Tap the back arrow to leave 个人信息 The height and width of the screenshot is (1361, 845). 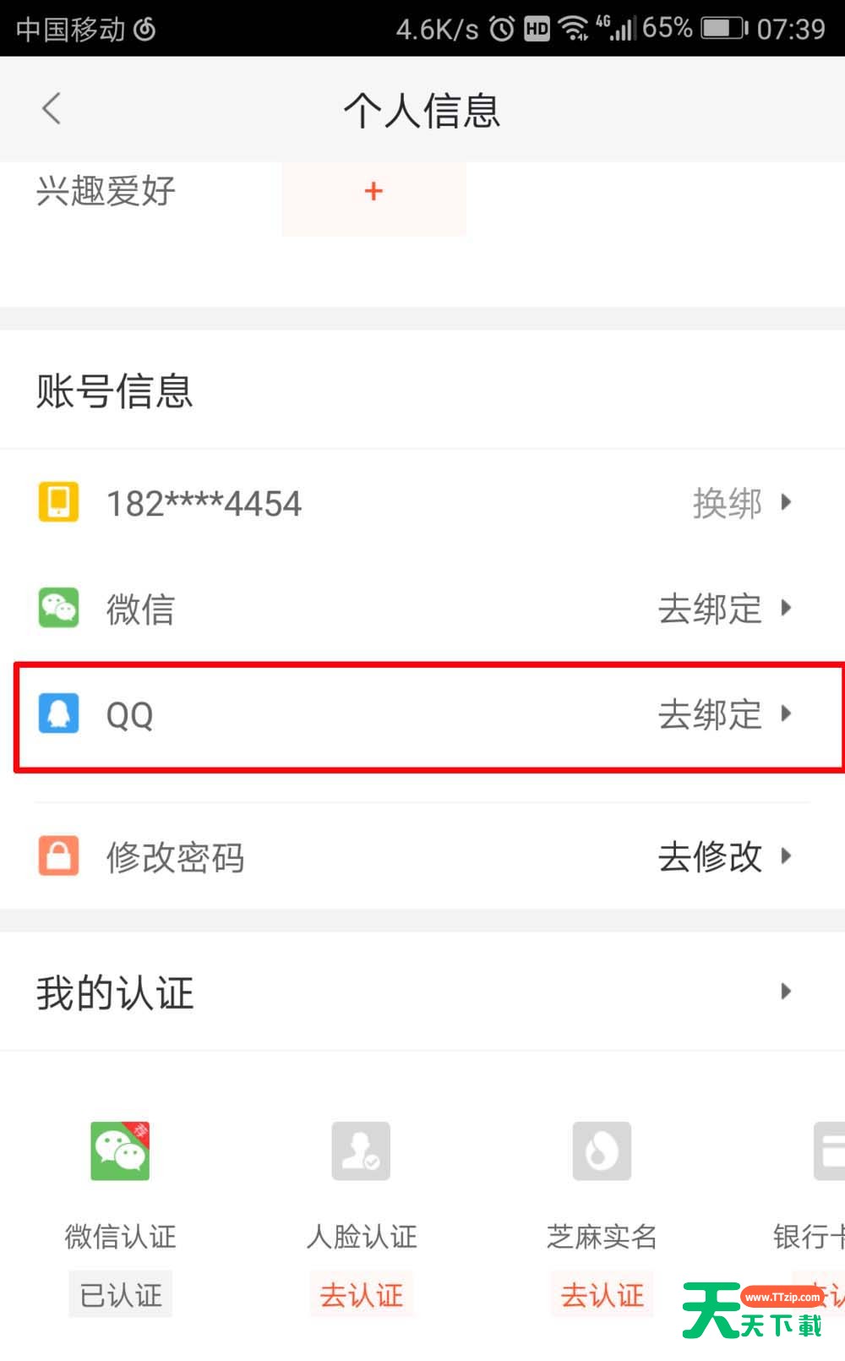coord(51,108)
